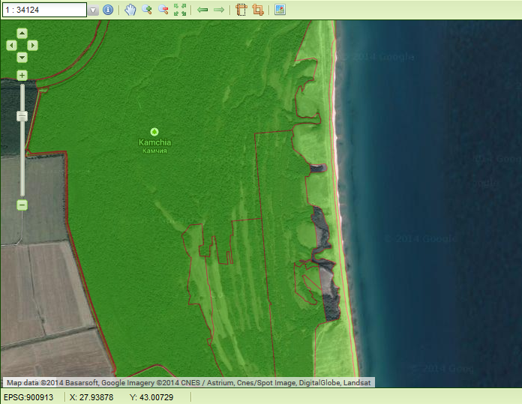The height and width of the screenshot is (404, 522).
Task: Pan the map north with up arrow
Action: pyautogui.click(x=22, y=33)
